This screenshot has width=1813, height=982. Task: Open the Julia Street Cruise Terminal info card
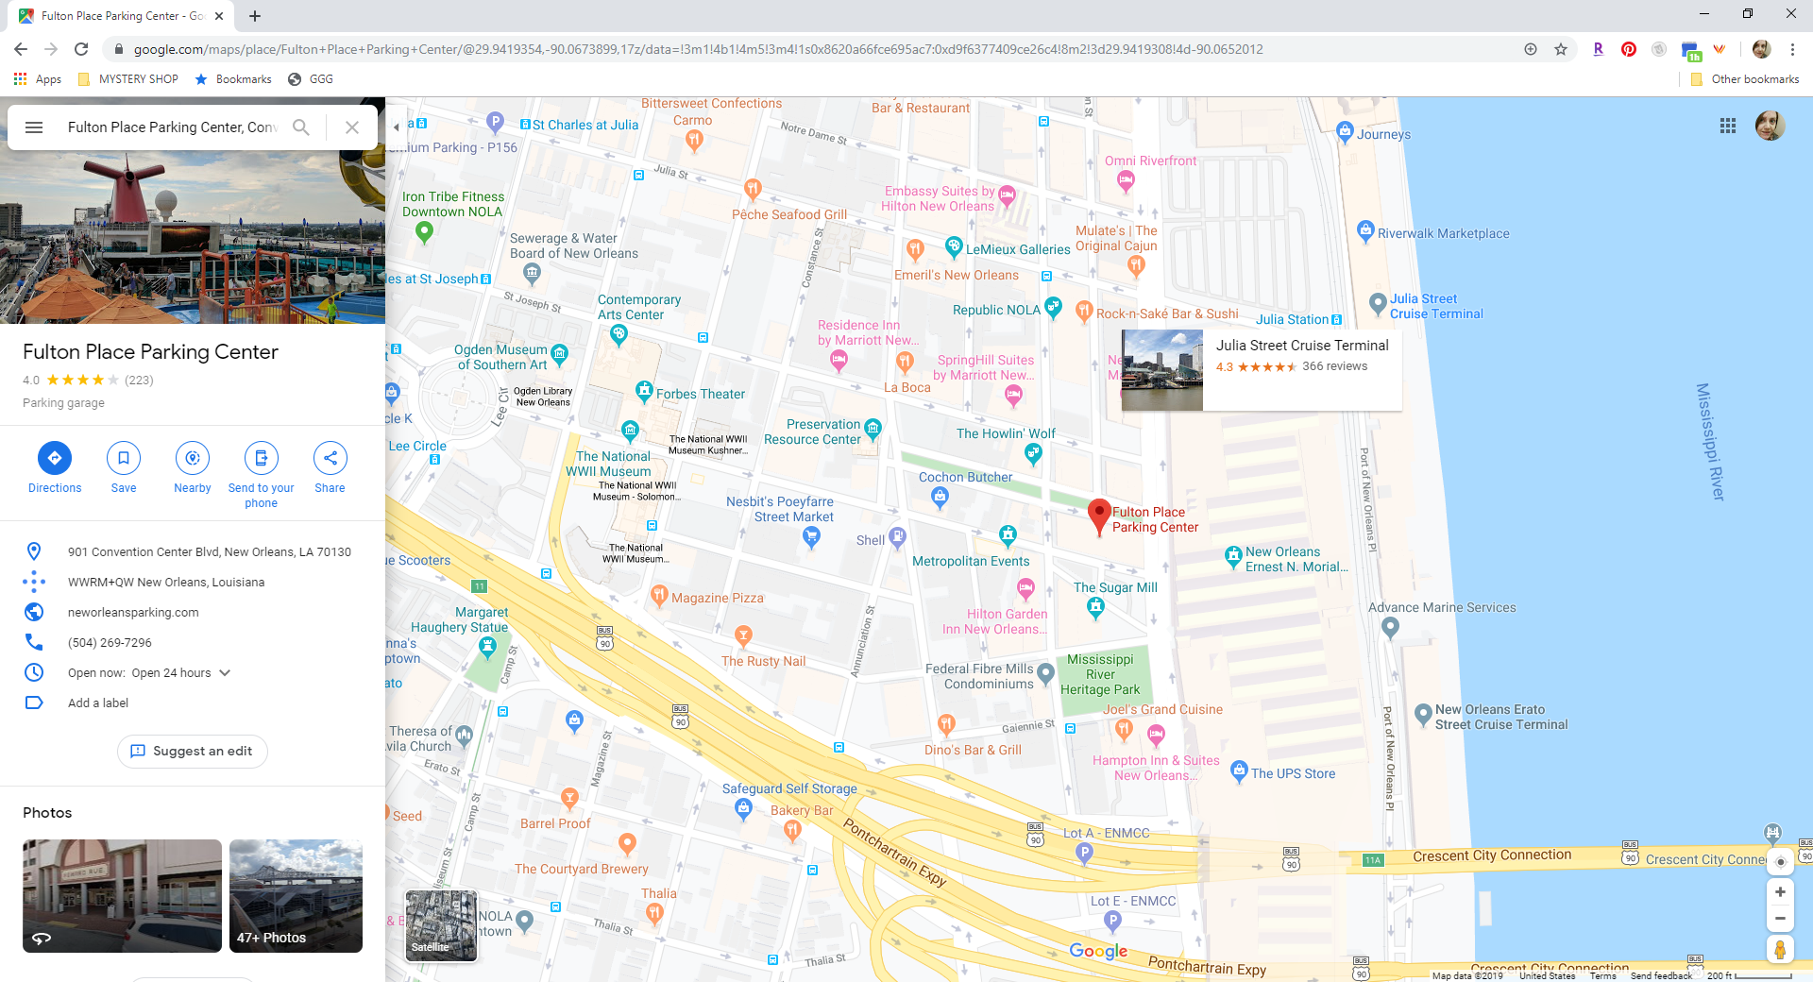tap(1262, 370)
